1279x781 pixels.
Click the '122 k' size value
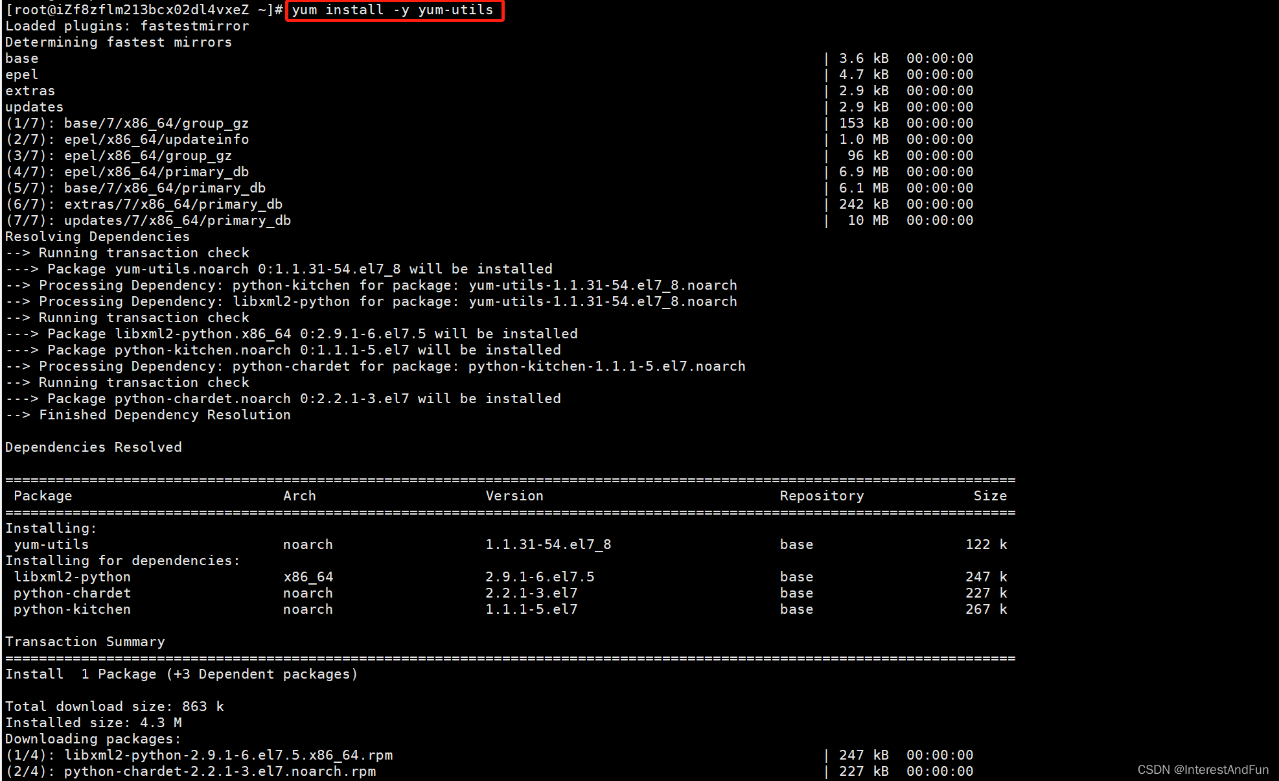pyautogui.click(x=986, y=544)
